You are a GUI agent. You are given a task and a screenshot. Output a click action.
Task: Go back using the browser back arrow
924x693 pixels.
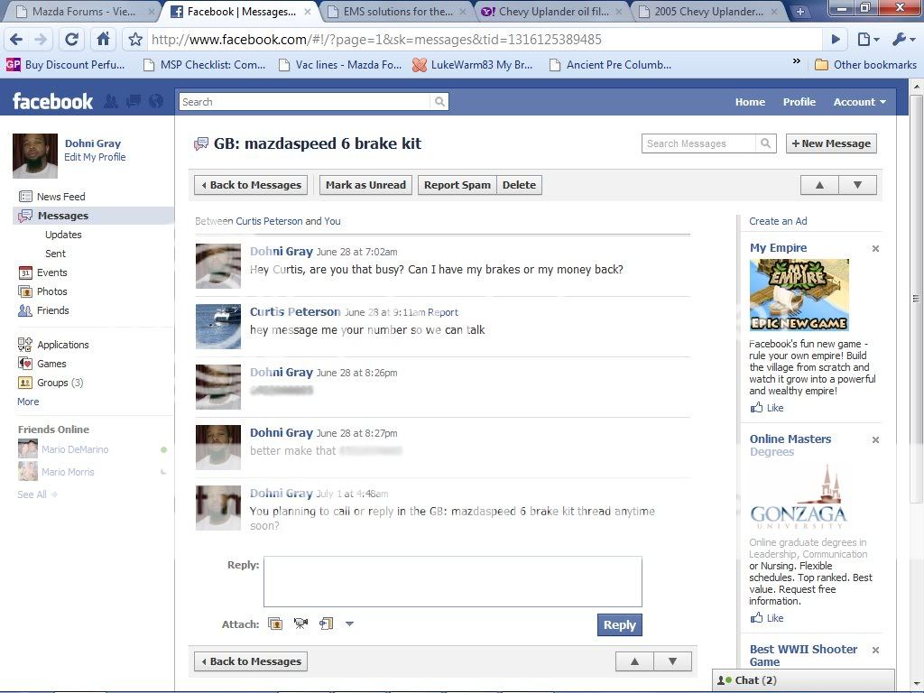pos(16,40)
